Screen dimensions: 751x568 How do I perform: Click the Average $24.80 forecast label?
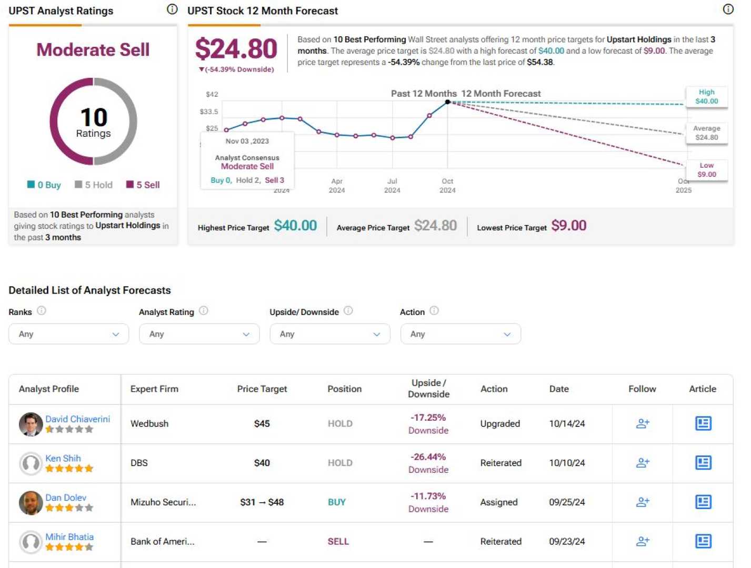(707, 133)
